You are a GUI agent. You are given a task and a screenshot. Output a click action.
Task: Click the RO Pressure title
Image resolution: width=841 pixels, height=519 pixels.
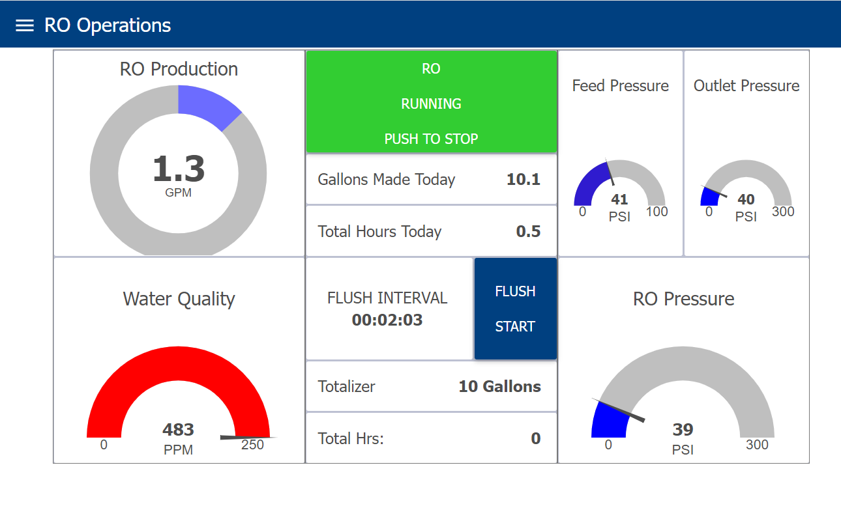[x=684, y=299]
